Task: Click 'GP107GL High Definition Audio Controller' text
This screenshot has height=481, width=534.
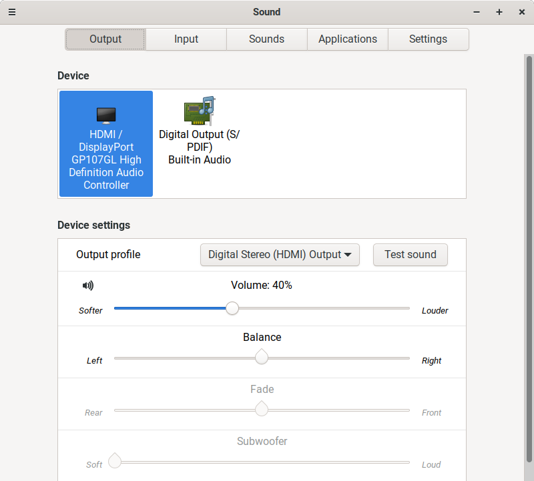Action: point(106,172)
